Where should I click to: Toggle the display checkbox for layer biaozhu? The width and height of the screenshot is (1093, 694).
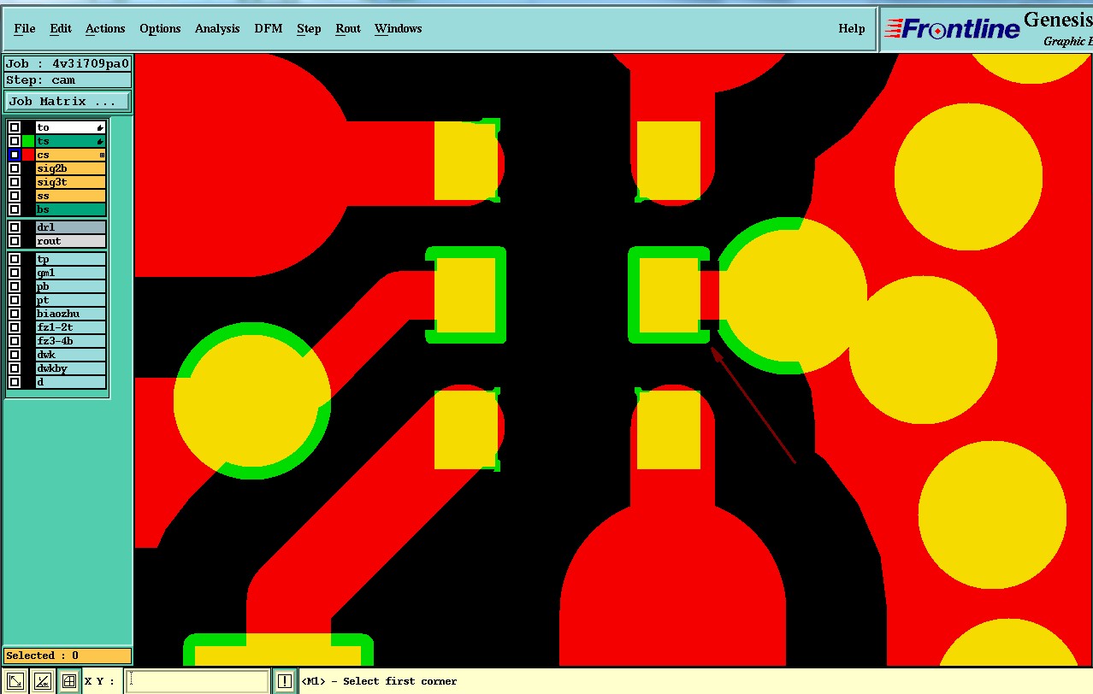coord(15,314)
